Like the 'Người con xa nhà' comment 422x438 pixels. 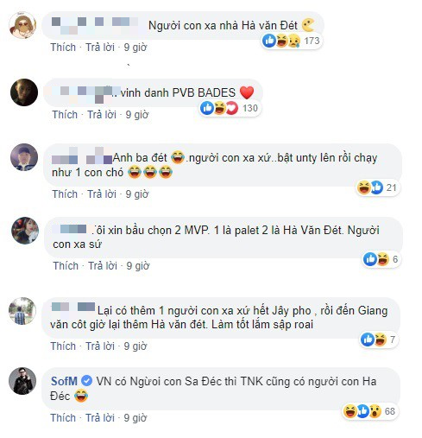click(63, 48)
